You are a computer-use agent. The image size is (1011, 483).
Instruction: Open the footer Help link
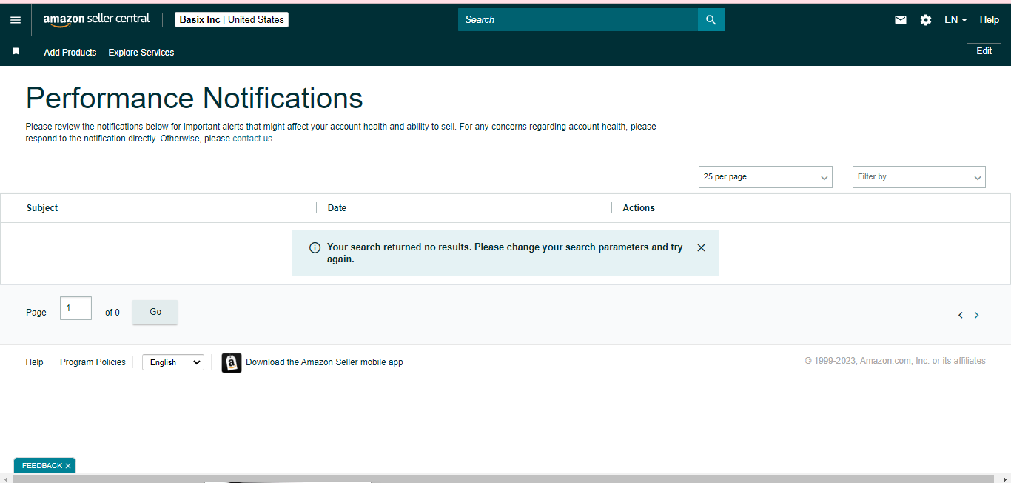35,362
